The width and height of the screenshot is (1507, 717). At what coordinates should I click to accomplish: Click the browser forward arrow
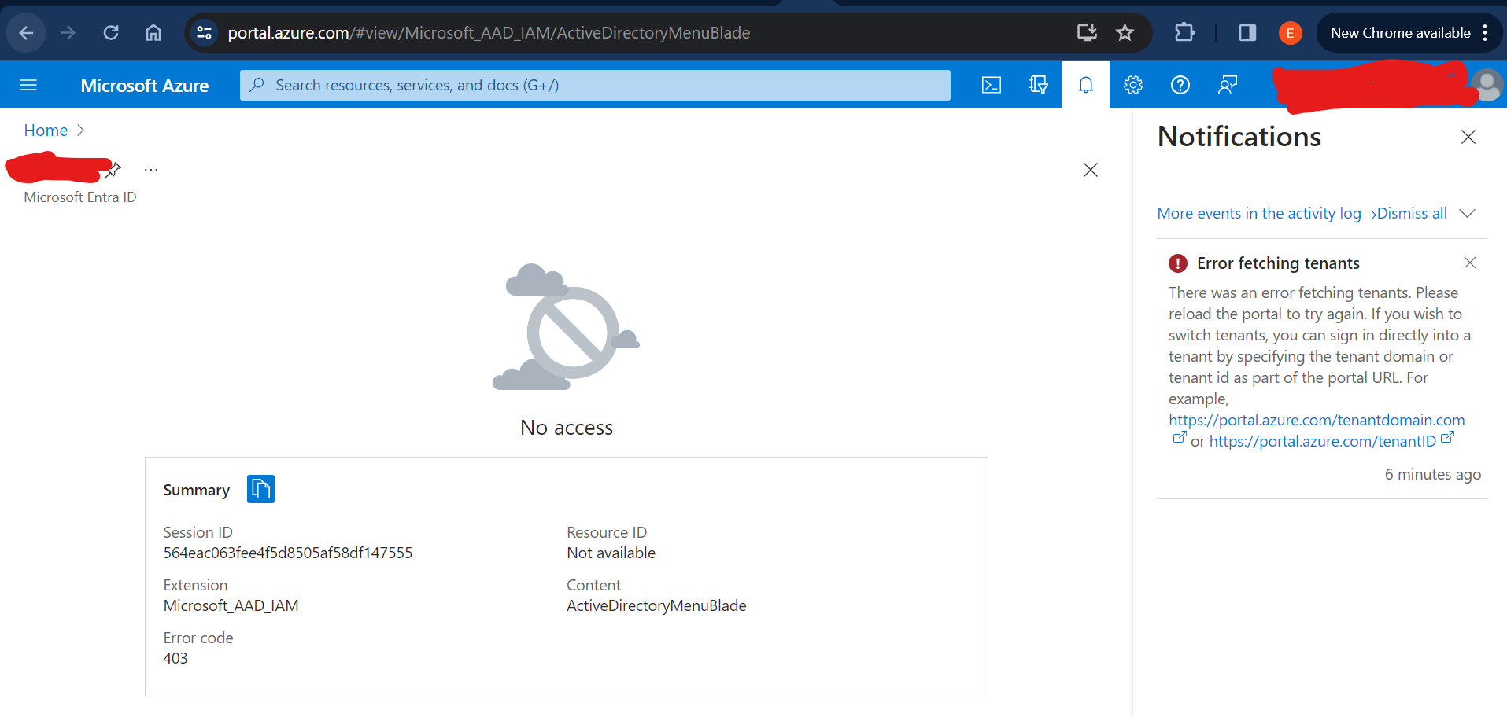pos(68,33)
